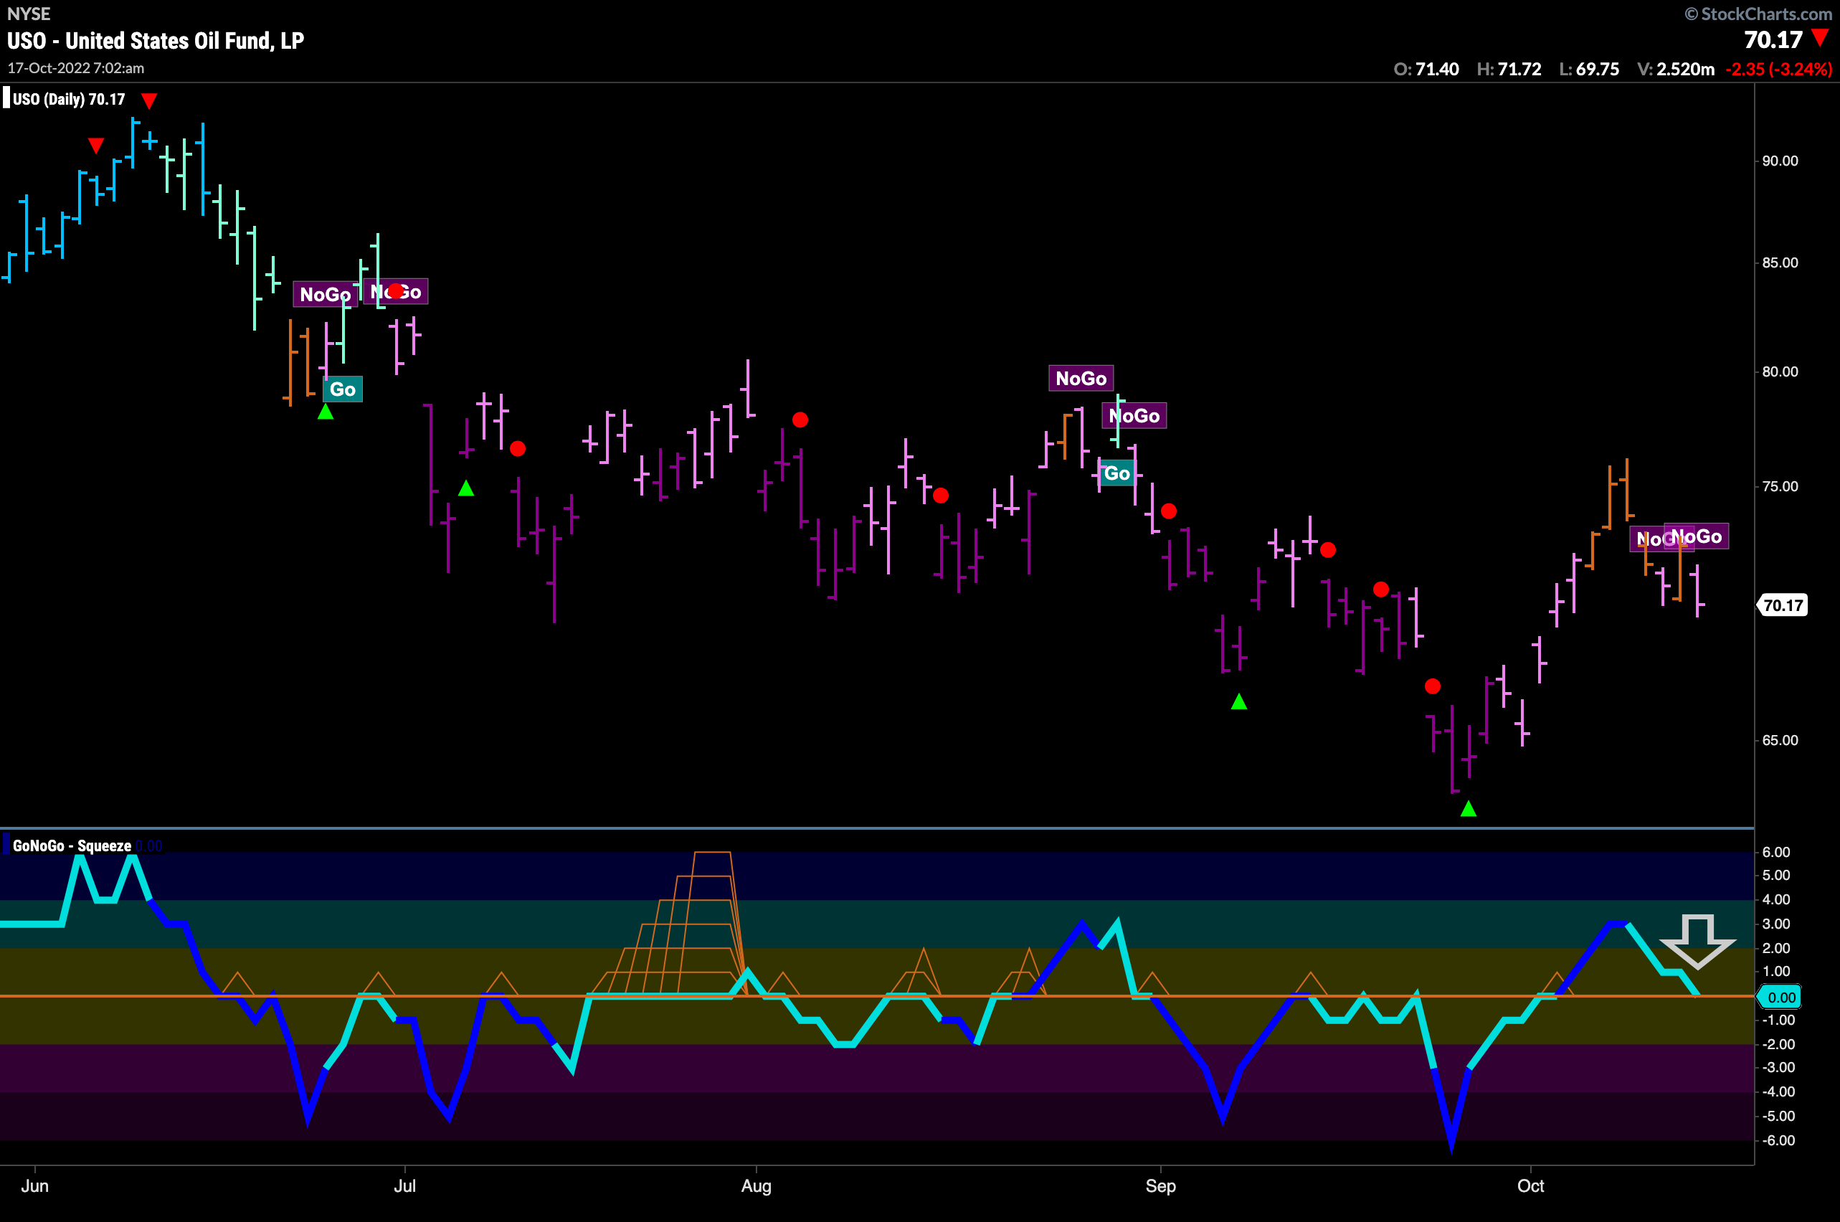The height and width of the screenshot is (1222, 1840).
Task: Select the rightmost NoGo flag in October
Action: [1697, 536]
